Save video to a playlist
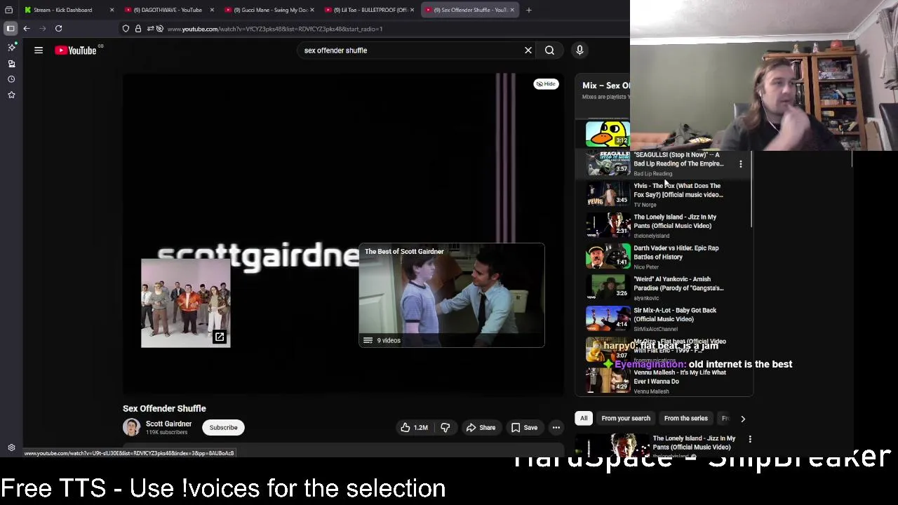The width and height of the screenshot is (898, 505). [524, 427]
